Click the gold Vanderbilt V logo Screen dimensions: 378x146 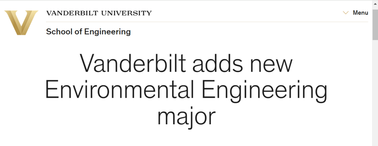(x=21, y=23)
